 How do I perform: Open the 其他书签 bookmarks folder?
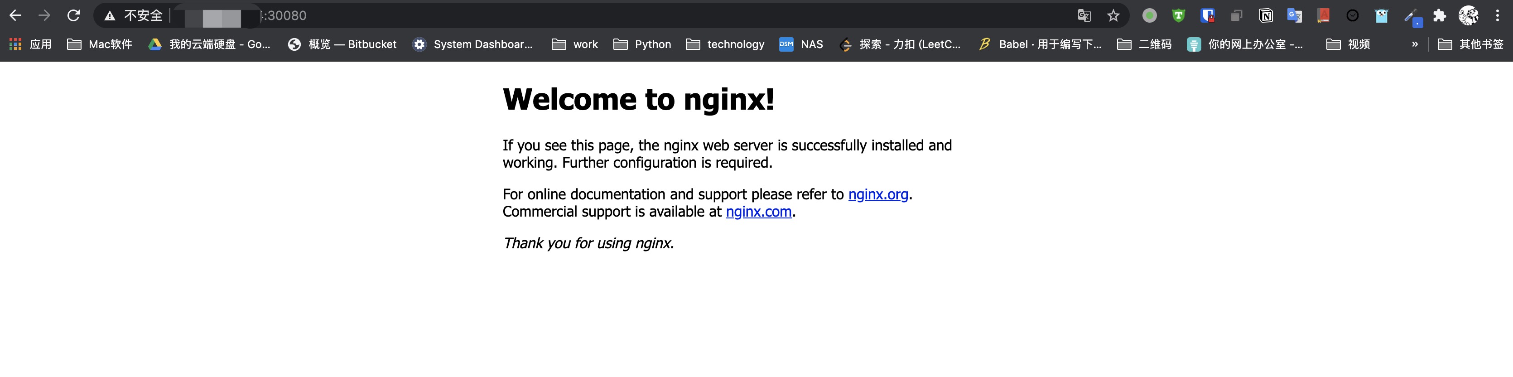pyautogui.click(x=1470, y=44)
